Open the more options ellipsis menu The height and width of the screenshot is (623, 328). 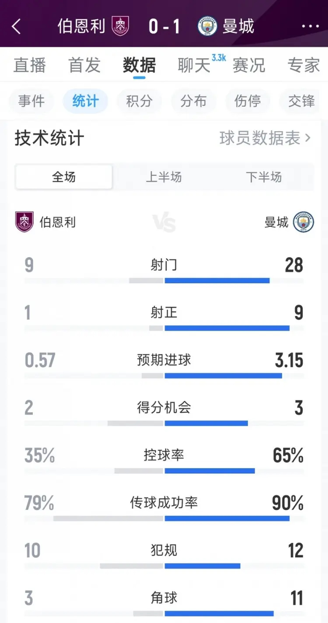pyautogui.click(x=307, y=27)
